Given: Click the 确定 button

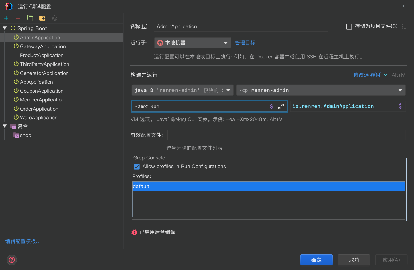Looking at the screenshot, I should (x=316, y=260).
